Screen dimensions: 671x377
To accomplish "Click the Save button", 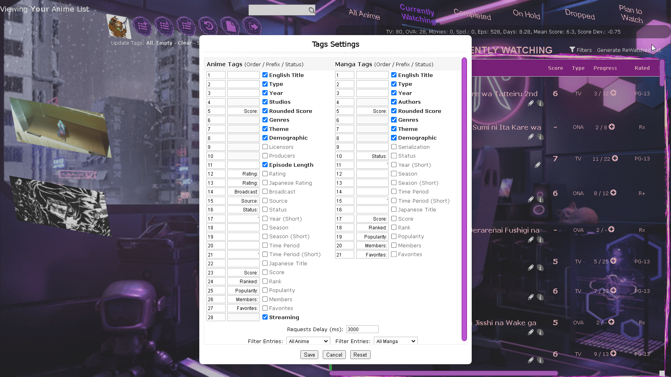I will (x=310, y=355).
